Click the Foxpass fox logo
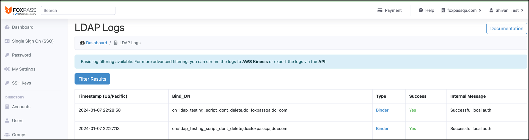This screenshot has height=140, width=529. 9,10
